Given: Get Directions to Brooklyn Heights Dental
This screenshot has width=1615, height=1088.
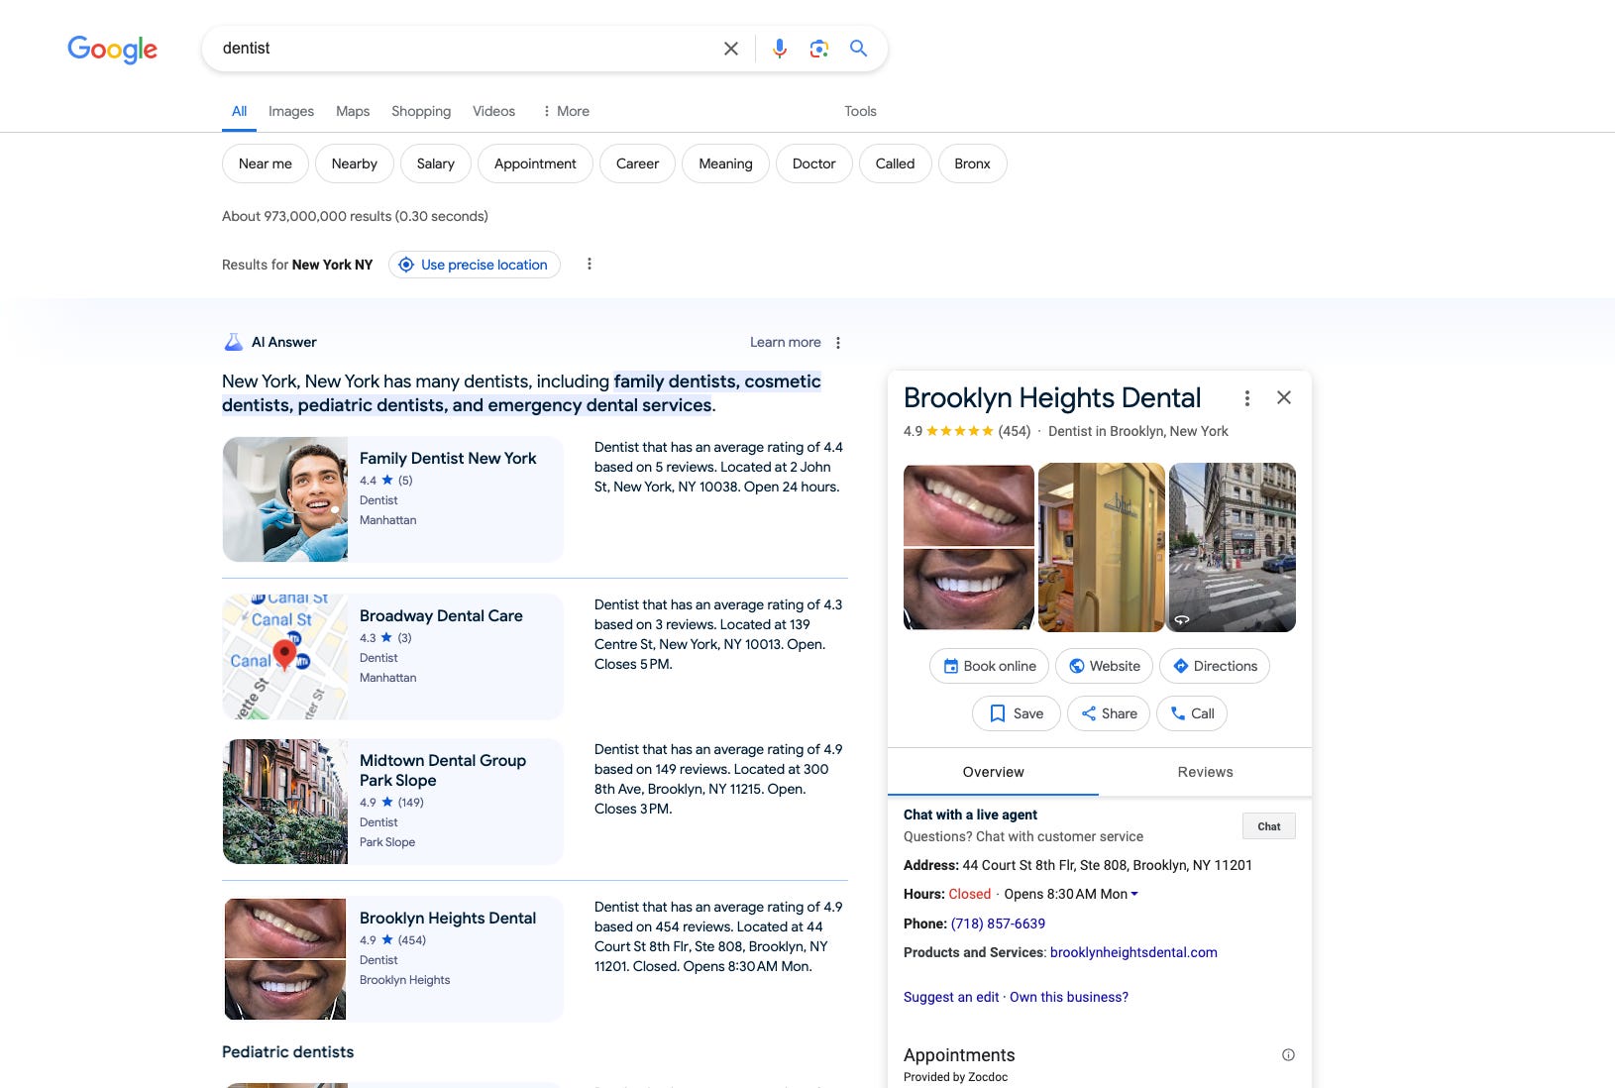Looking at the screenshot, I should click(1215, 666).
